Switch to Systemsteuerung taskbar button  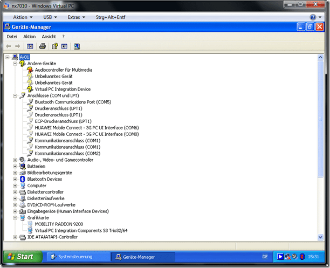click(78, 257)
